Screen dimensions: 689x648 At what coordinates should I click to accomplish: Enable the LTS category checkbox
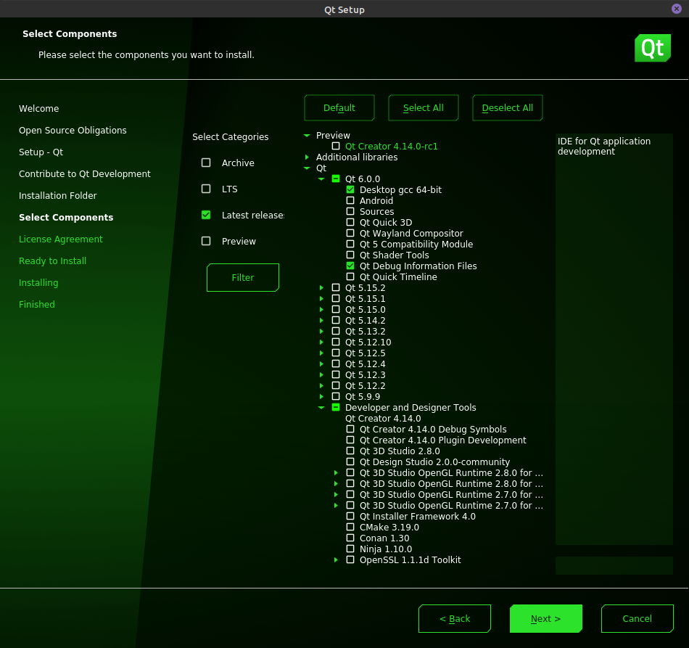click(x=206, y=189)
